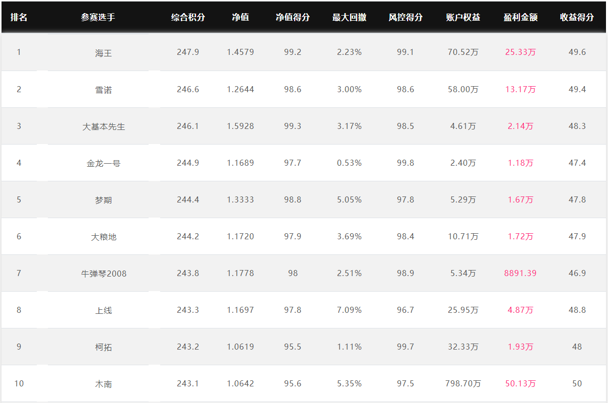Open contestant 海王 profile

(103, 53)
